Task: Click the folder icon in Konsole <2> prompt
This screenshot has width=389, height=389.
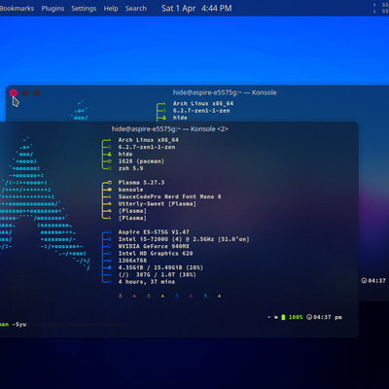Action: [276, 317]
